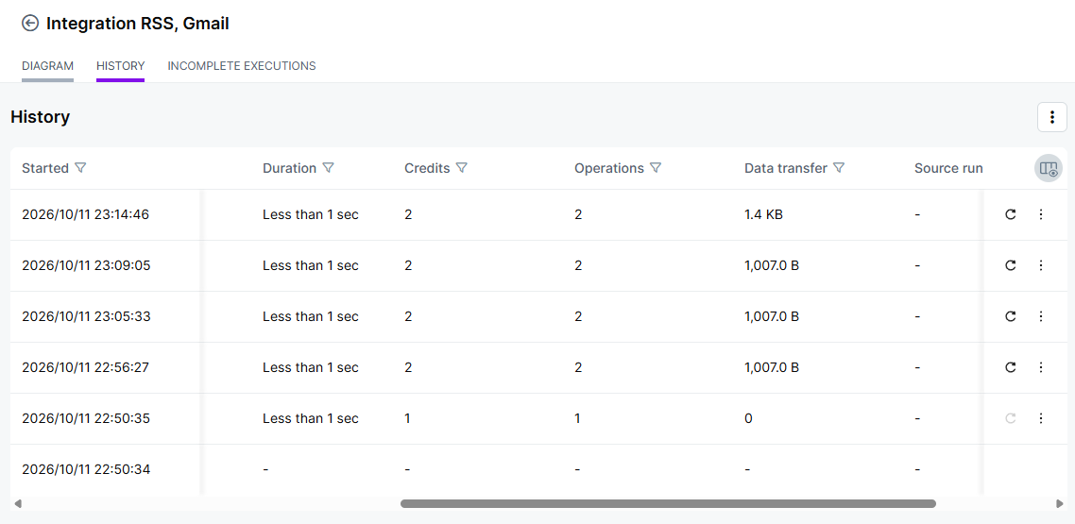Viewport: 1075px width, 524px height.
Task: Open more options for 23:05:33 row
Action: (1041, 316)
